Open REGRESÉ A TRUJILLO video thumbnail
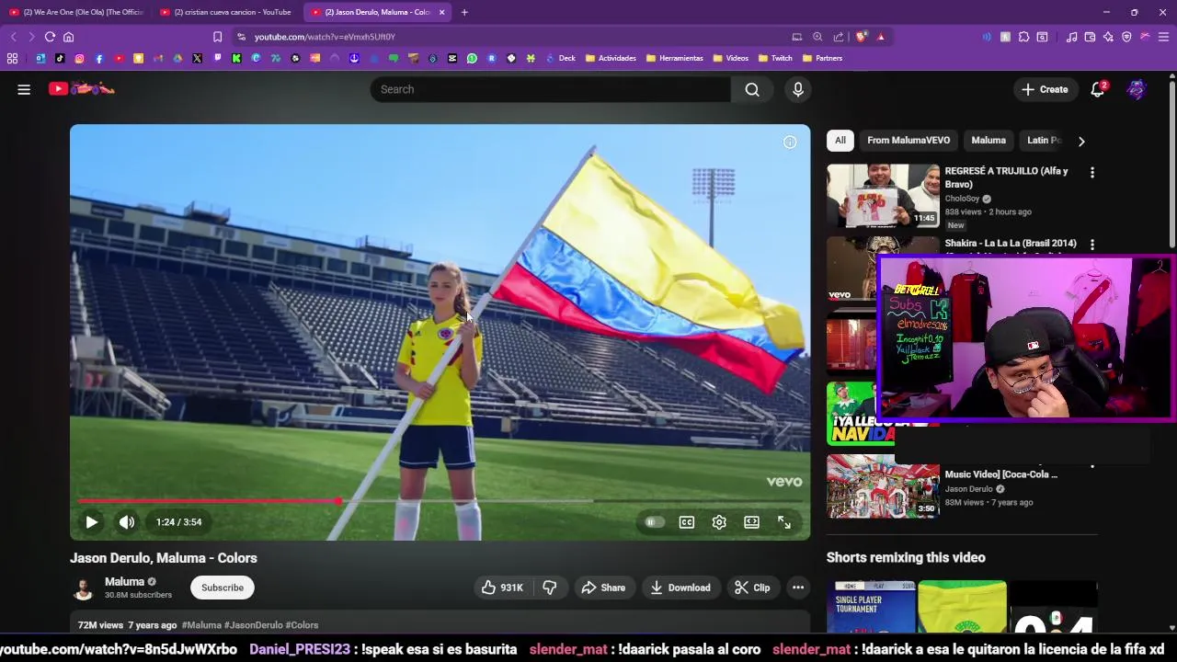Image resolution: width=1177 pixels, height=662 pixels. (883, 196)
